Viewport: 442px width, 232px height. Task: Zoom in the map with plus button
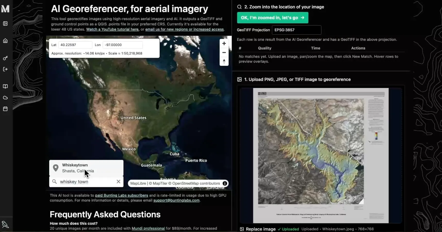[224, 43]
